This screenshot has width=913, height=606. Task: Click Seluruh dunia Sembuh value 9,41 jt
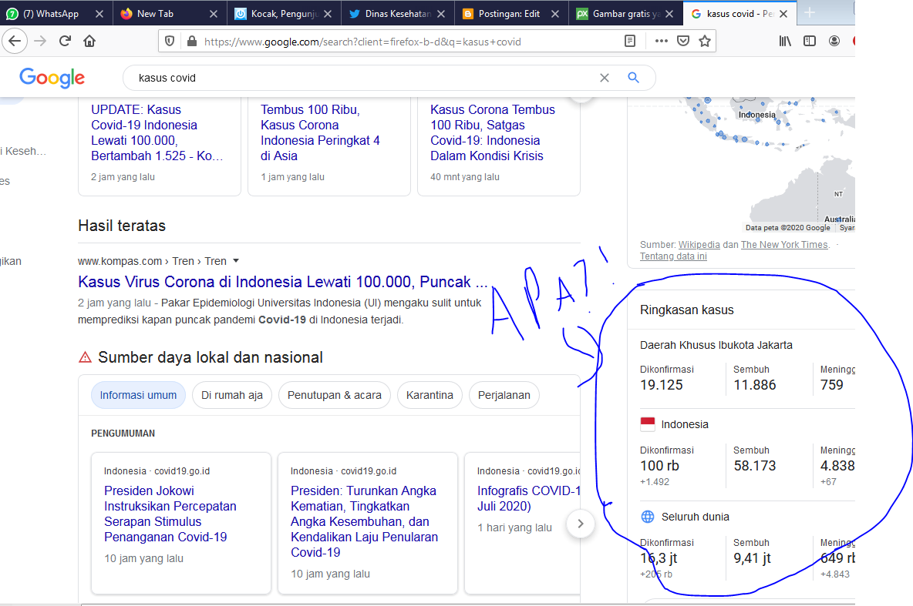[x=753, y=558]
